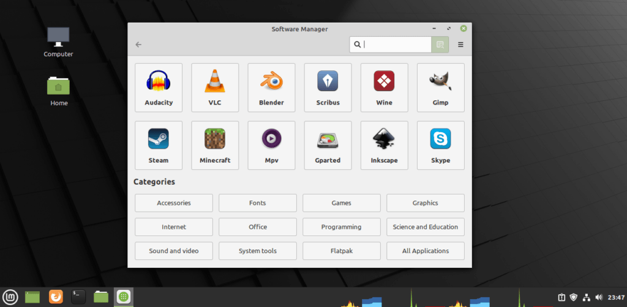This screenshot has height=307, width=627.
Task: Open the Steam app tile
Action: [159, 146]
